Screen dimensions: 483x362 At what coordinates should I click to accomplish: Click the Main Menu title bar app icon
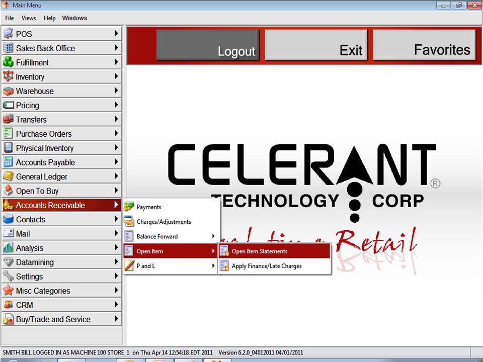[x=5, y=5]
